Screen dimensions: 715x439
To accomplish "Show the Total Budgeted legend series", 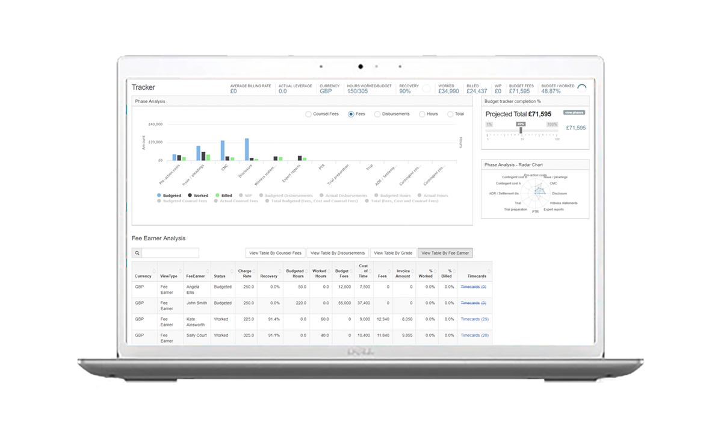I will (311, 201).
